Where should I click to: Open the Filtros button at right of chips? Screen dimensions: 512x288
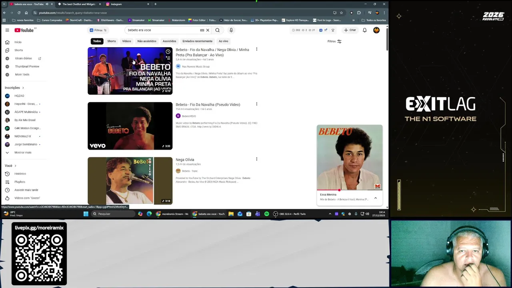tap(334, 41)
